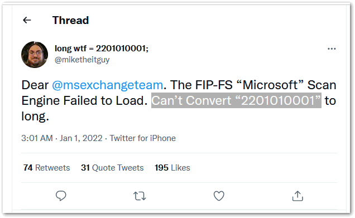Click the reply speech bubble icon
The width and height of the screenshot is (355, 218).
(61, 196)
